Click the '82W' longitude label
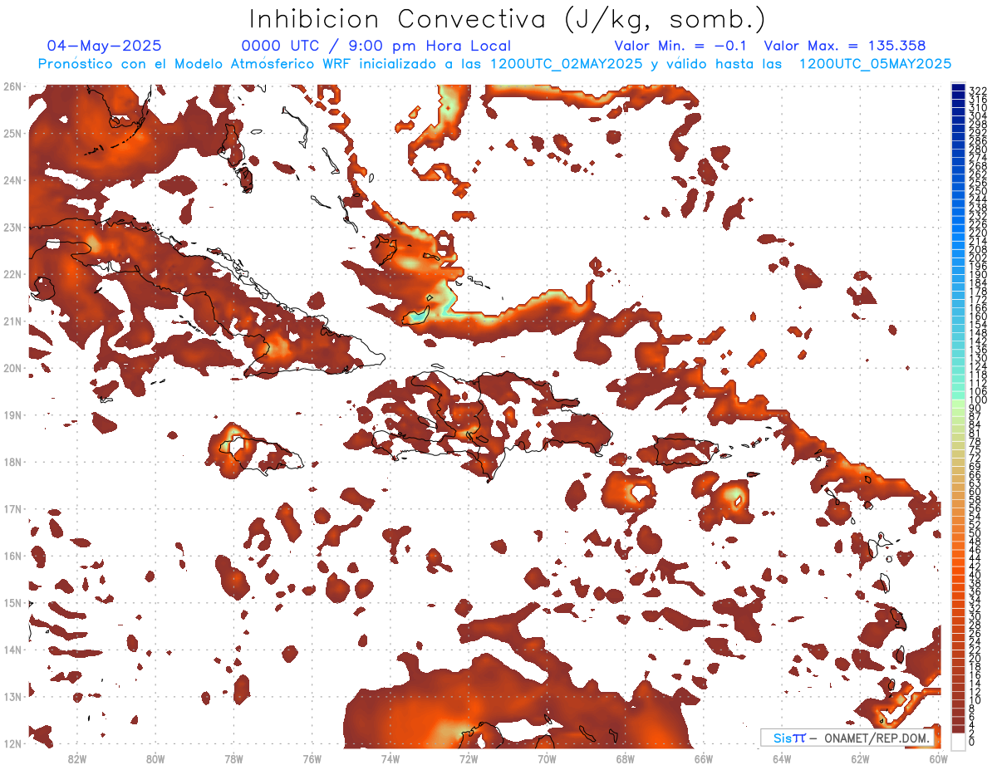997x770 pixels. point(77,758)
